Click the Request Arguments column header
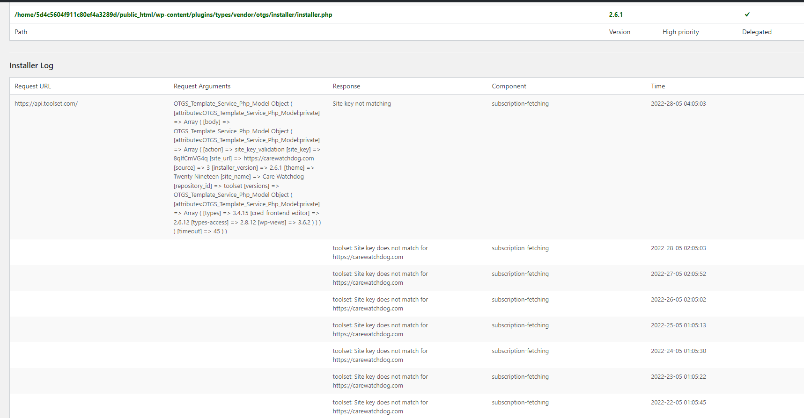The image size is (804, 418). [202, 86]
